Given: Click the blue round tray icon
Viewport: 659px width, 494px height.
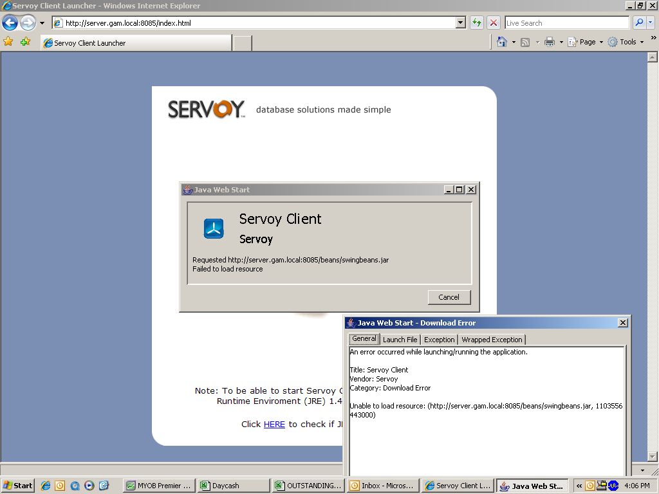Looking at the screenshot, I should [613, 486].
